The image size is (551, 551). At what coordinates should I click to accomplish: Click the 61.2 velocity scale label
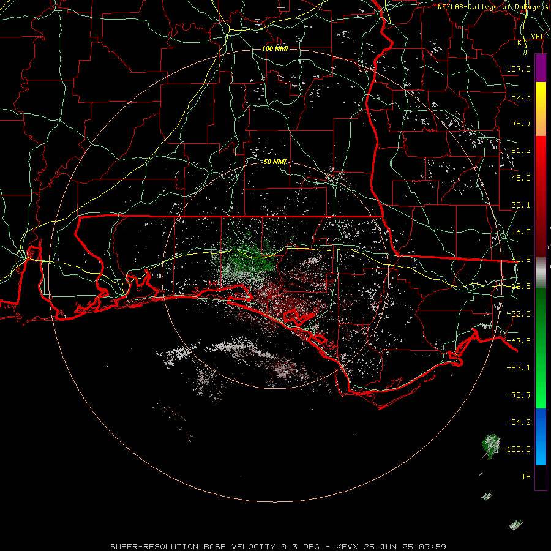(521, 151)
